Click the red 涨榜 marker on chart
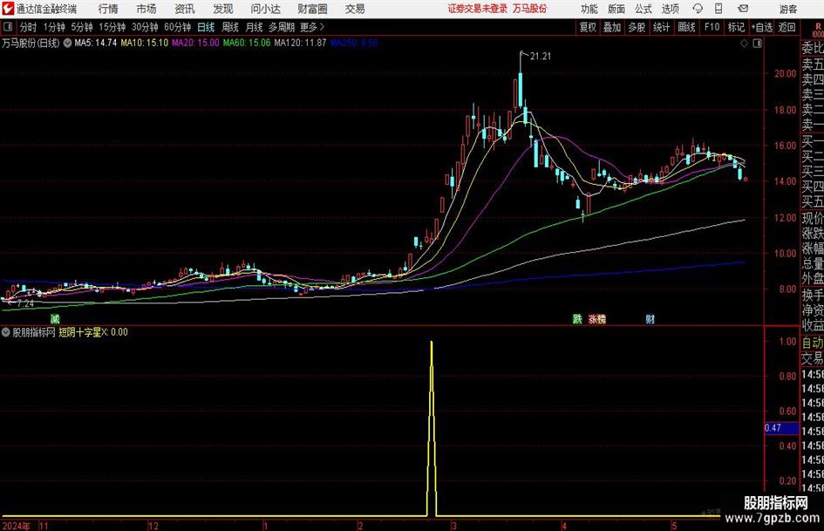 597,318
